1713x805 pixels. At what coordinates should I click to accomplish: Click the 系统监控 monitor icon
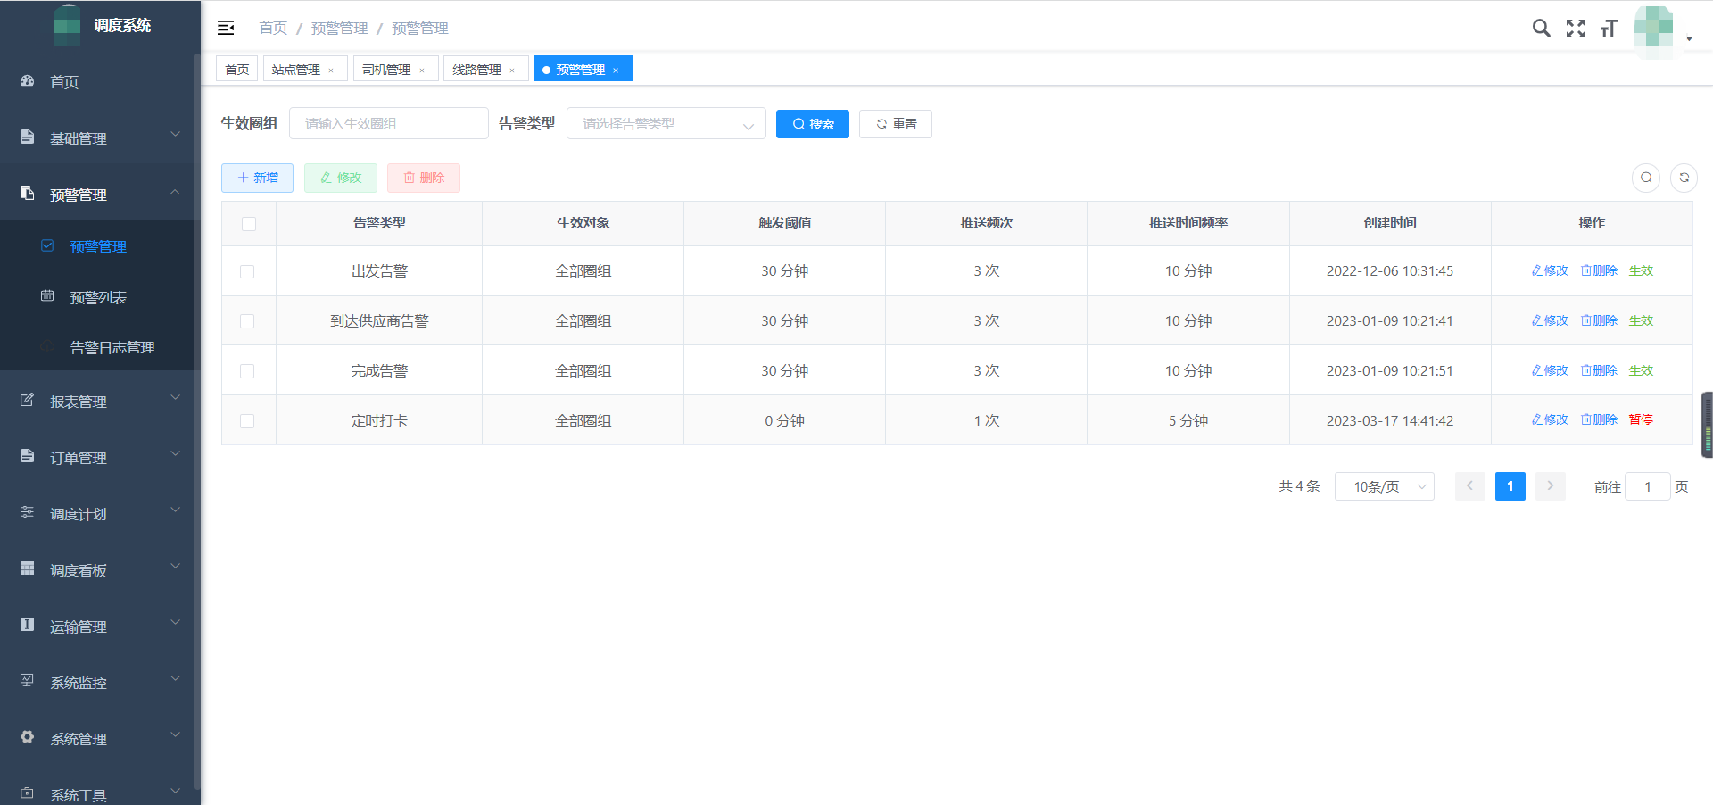pyautogui.click(x=28, y=682)
